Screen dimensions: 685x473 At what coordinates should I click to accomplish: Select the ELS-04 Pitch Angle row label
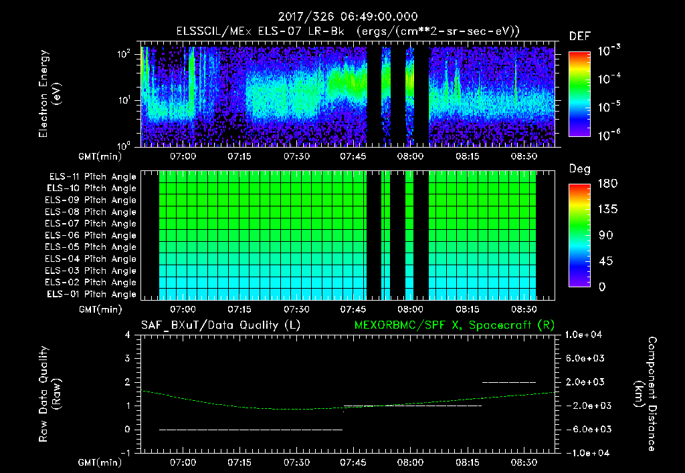(x=90, y=259)
